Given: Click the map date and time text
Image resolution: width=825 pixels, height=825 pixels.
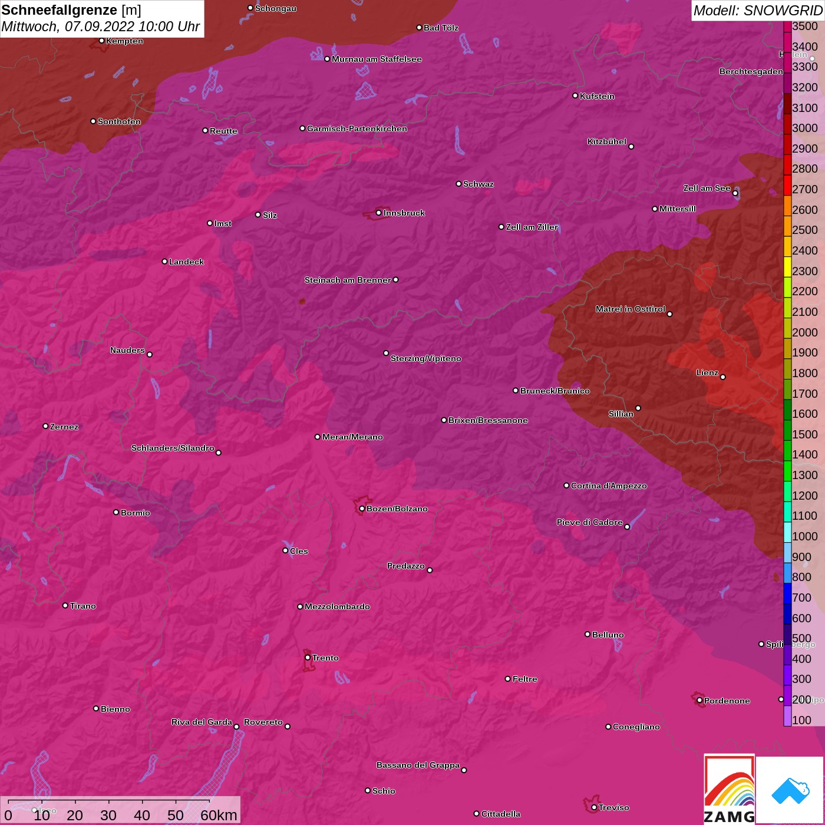Looking at the screenshot, I should pos(101,27).
